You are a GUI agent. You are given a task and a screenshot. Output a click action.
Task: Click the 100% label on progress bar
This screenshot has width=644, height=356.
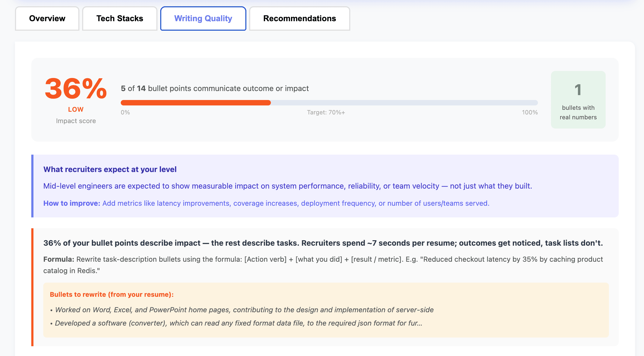[529, 112]
